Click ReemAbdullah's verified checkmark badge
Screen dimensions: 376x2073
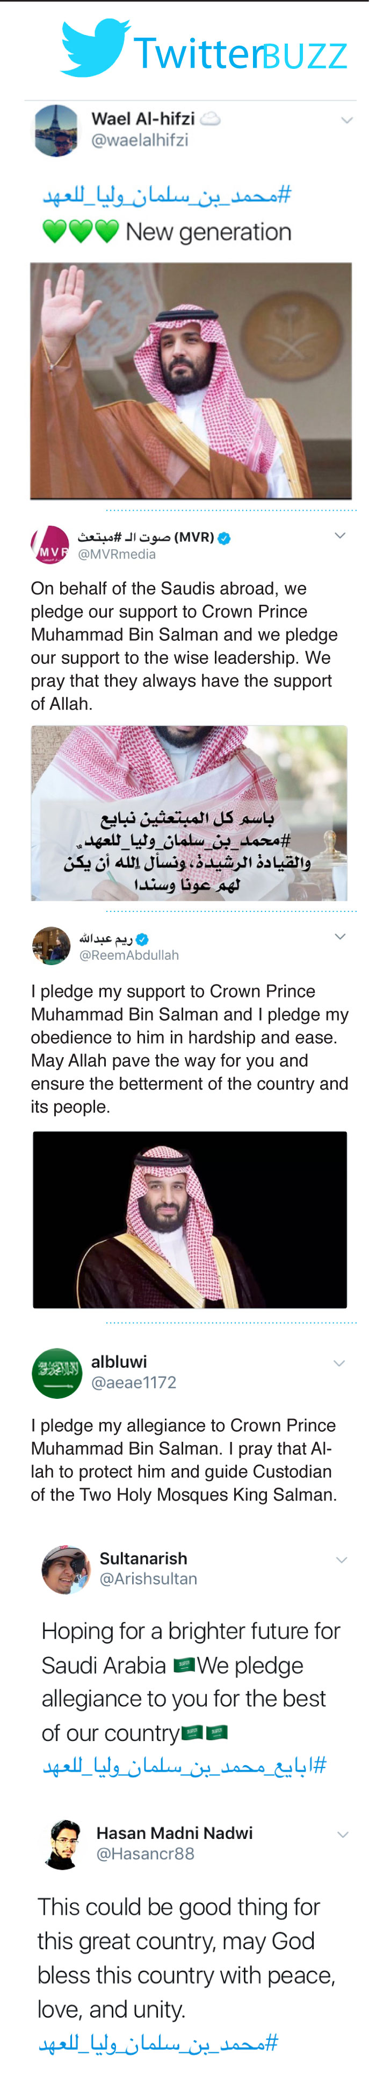pyautogui.click(x=142, y=938)
